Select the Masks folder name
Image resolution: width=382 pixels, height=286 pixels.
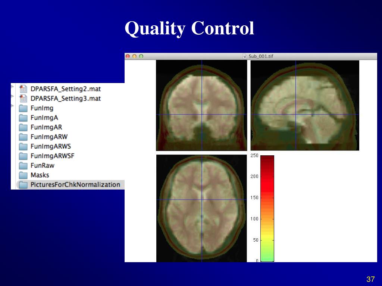(40, 175)
